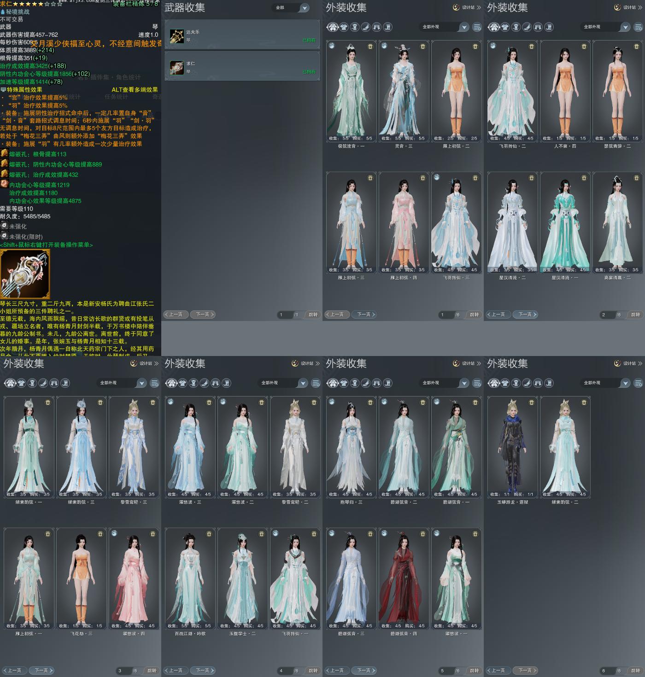Image resolution: width=645 pixels, height=677 pixels.
Task: Select the shirt category icon in page 5 outfit panel
Action: click(x=344, y=383)
